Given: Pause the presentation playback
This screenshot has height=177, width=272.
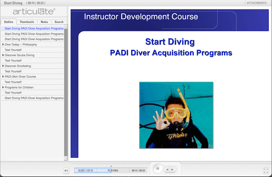Looking at the screenshot, I should (158, 169).
